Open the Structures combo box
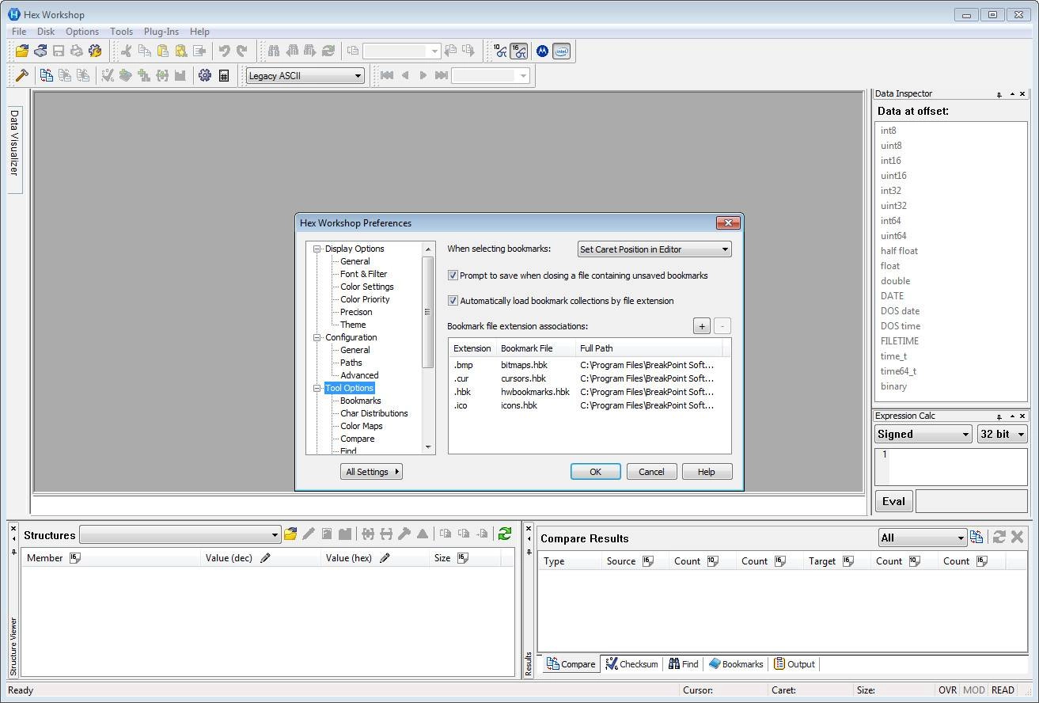 tap(180, 535)
